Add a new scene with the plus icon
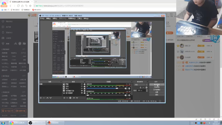The height and width of the screenshot is (125, 222). point(41,98)
